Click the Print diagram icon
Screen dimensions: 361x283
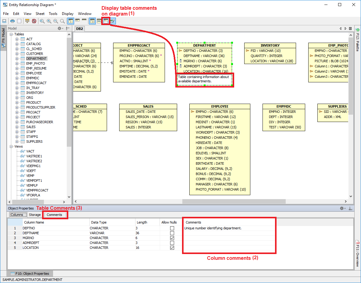tap(13, 21)
